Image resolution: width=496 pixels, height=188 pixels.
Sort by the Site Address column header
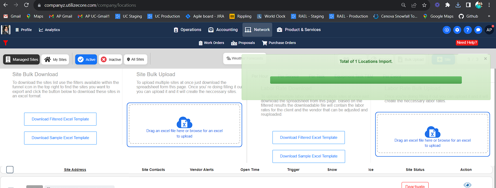click(75, 170)
